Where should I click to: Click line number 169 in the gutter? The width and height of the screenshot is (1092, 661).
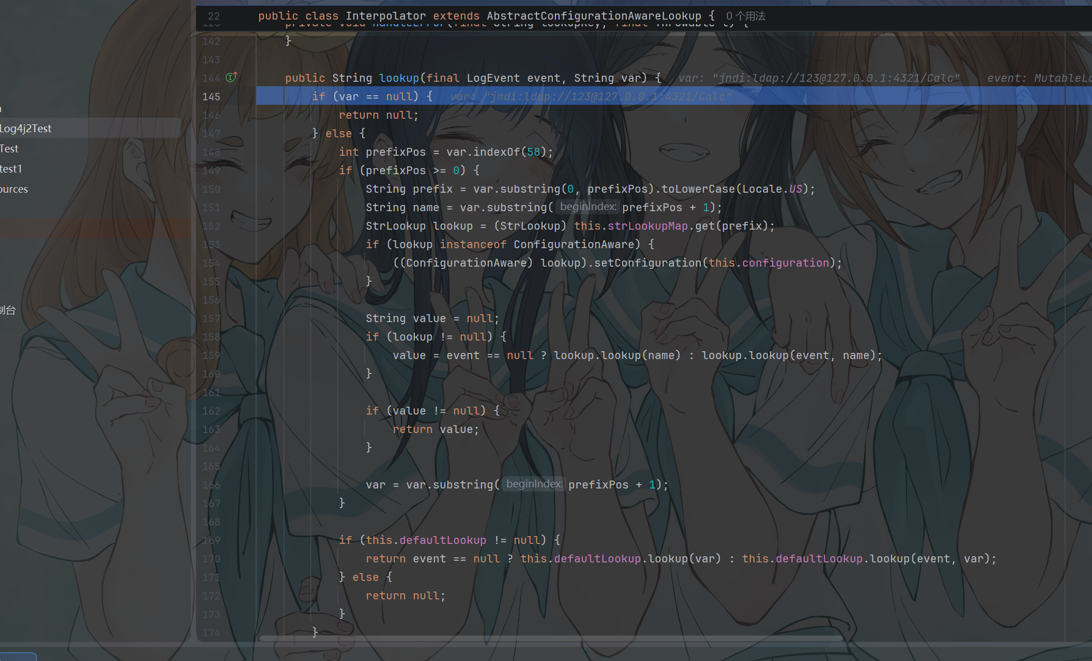211,540
